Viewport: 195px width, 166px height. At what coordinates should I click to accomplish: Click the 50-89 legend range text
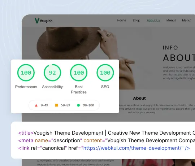[65, 105]
